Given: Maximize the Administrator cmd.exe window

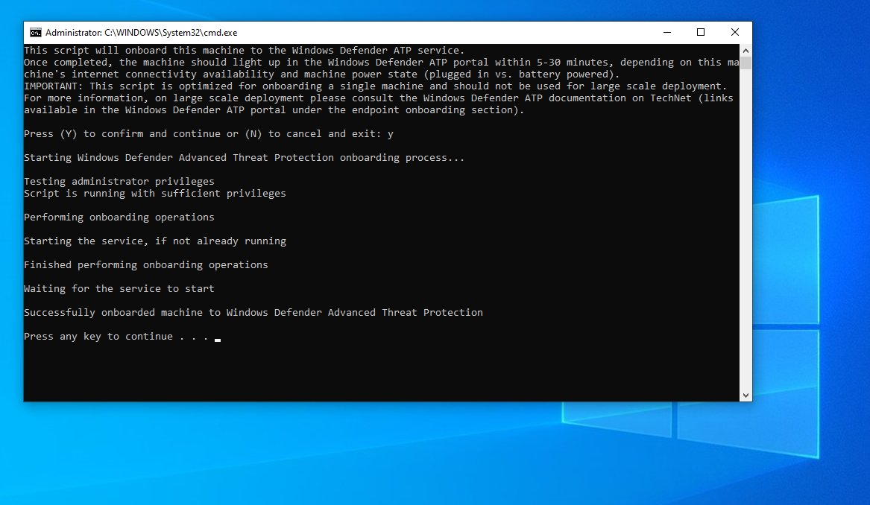Looking at the screenshot, I should tap(701, 33).
